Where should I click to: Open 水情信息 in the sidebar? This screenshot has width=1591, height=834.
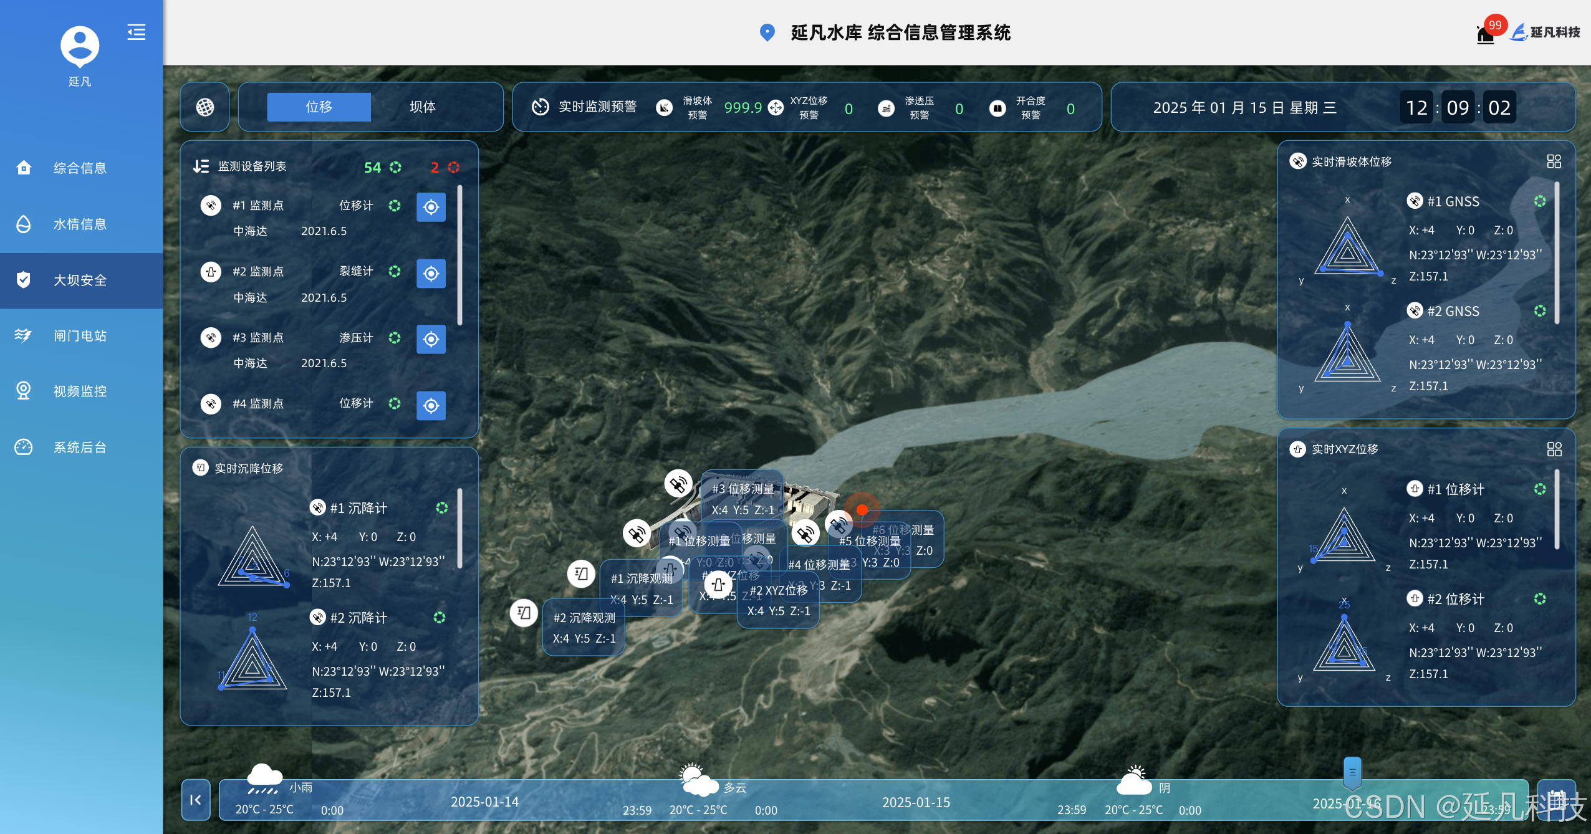(x=80, y=224)
